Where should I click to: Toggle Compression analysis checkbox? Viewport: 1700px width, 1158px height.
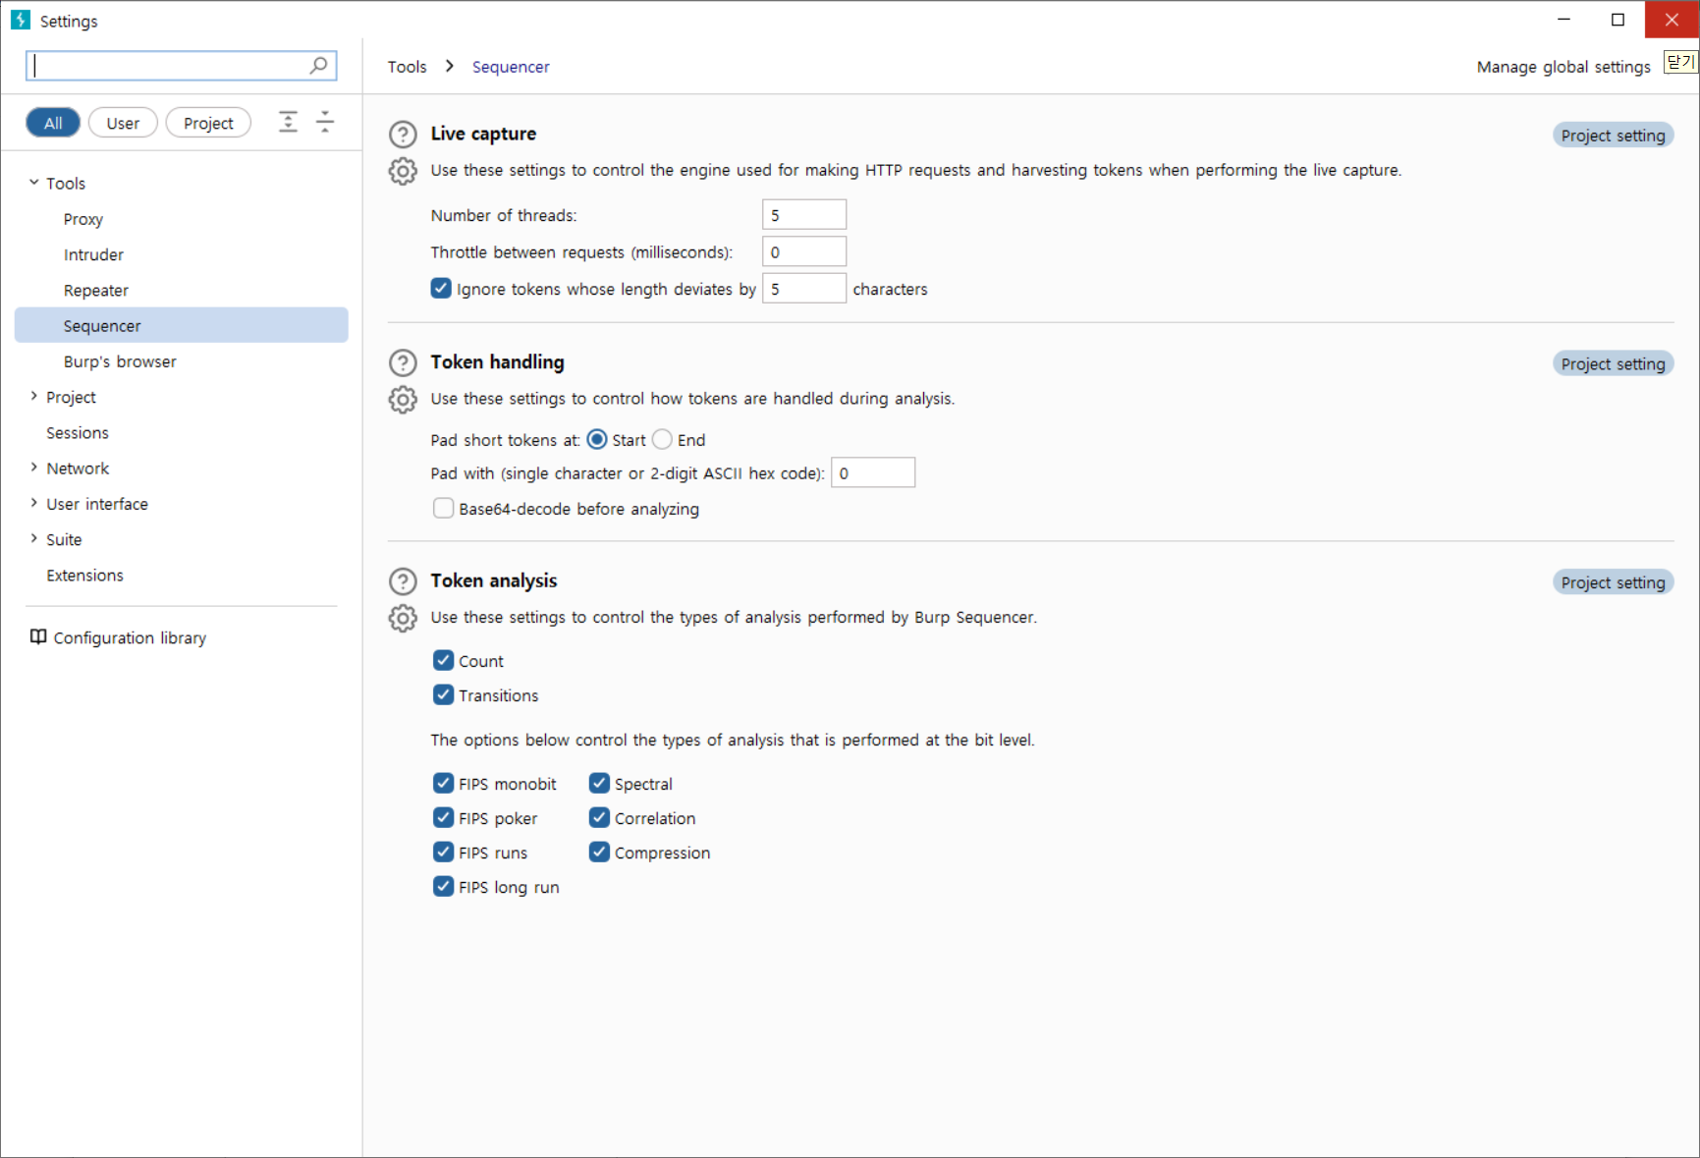click(599, 852)
